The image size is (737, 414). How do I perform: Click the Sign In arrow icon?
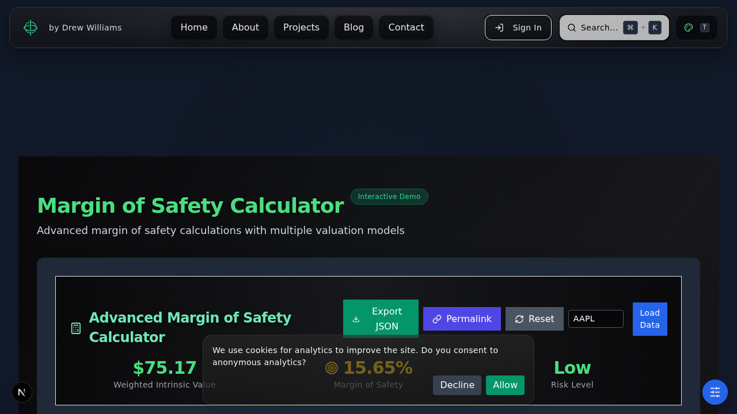[x=500, y=28]
